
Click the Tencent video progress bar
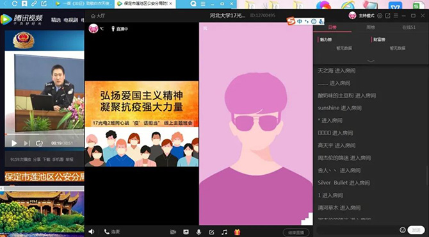[x=44, y=135]
